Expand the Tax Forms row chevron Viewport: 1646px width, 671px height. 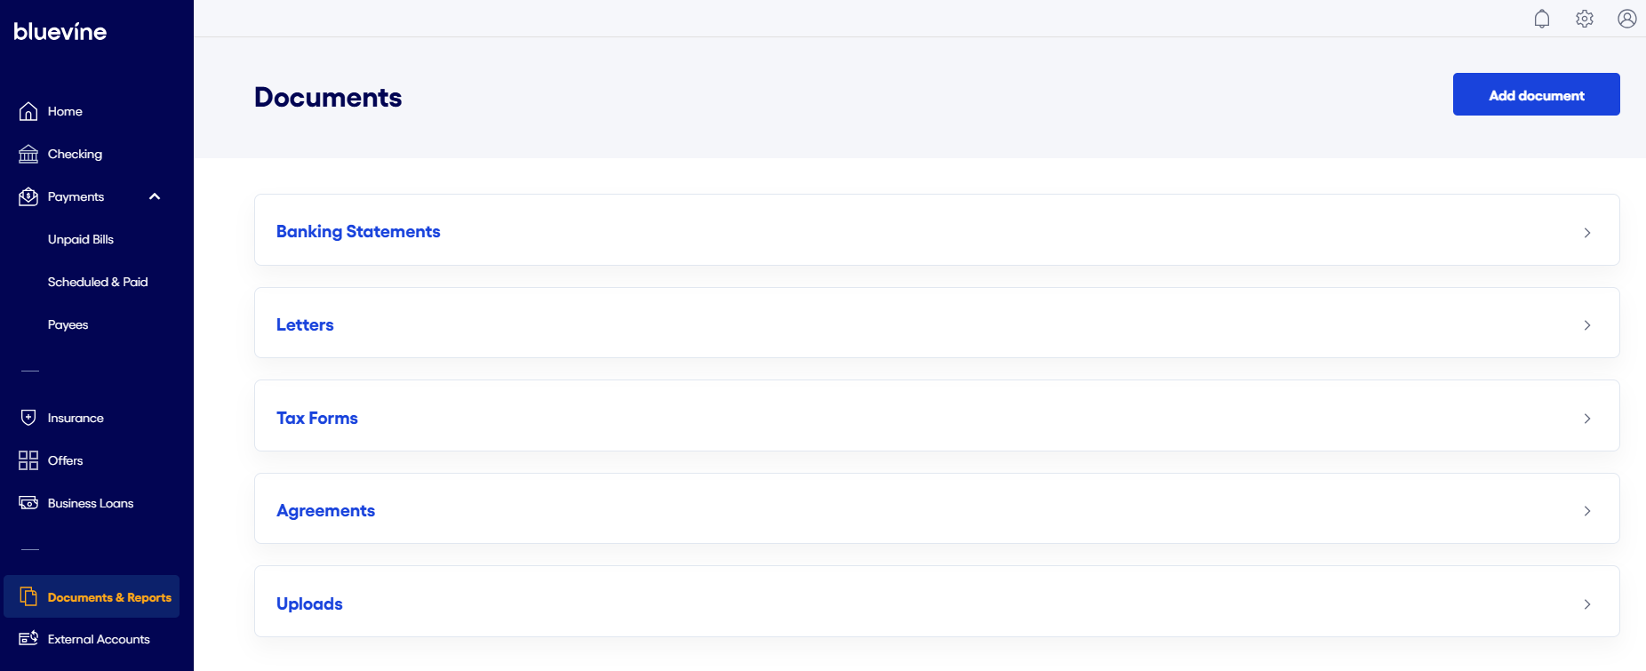pyautogui.click(x=1587, y=419)
